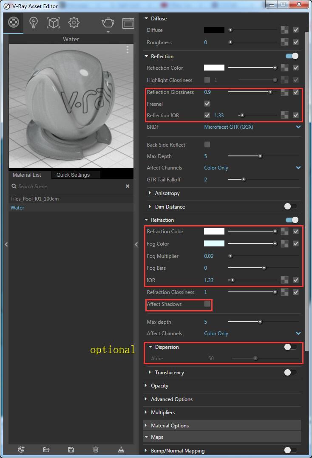Viewport: 312px width, 458px height.
Task: Click the Search Scene input field
Action: 71,186
